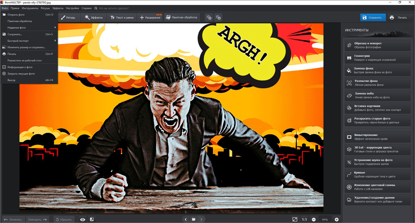The width and height of the screenshot is (415, 223).
Task: Click the zoom in plus icon
Action: point(337,219)
